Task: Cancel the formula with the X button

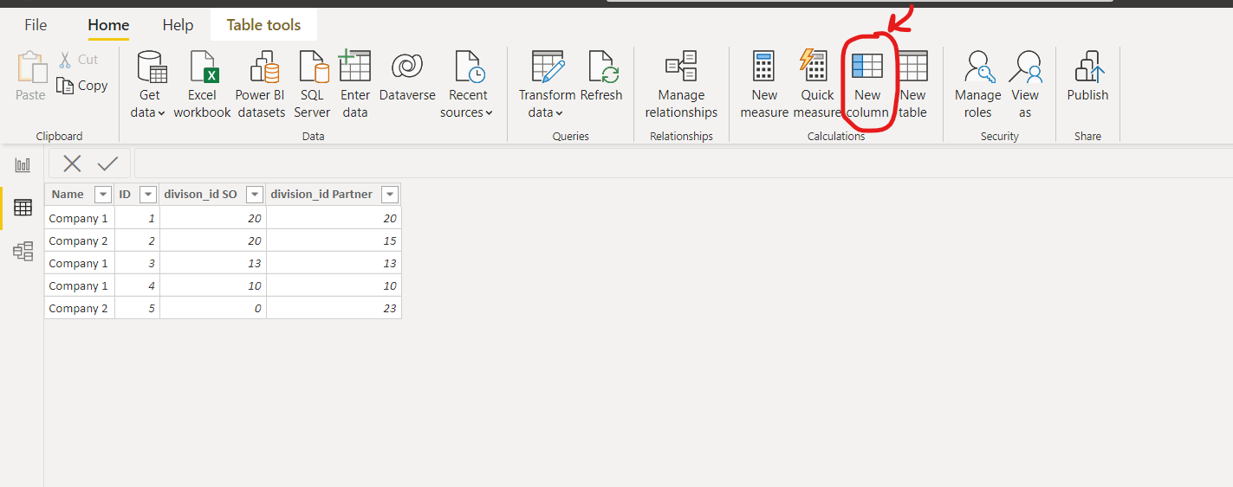Action: point(72,163)
